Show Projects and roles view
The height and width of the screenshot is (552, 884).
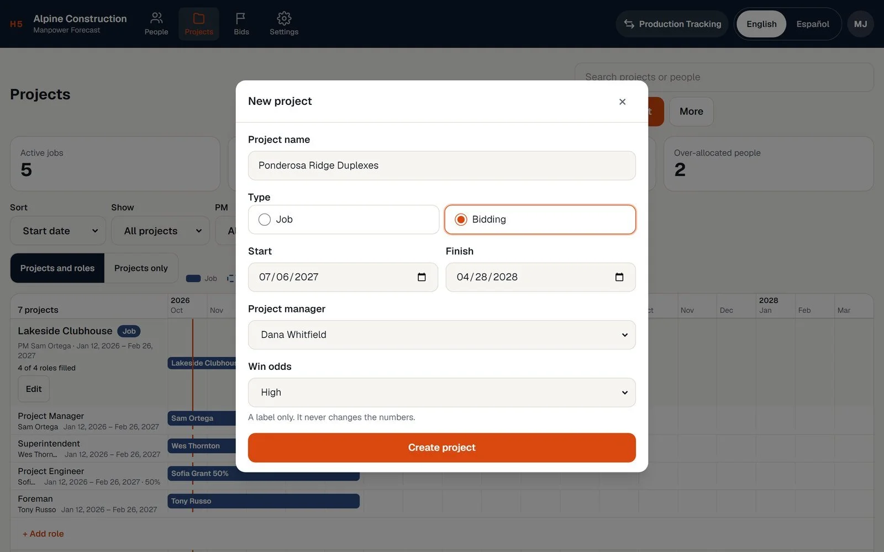point(57,268)
